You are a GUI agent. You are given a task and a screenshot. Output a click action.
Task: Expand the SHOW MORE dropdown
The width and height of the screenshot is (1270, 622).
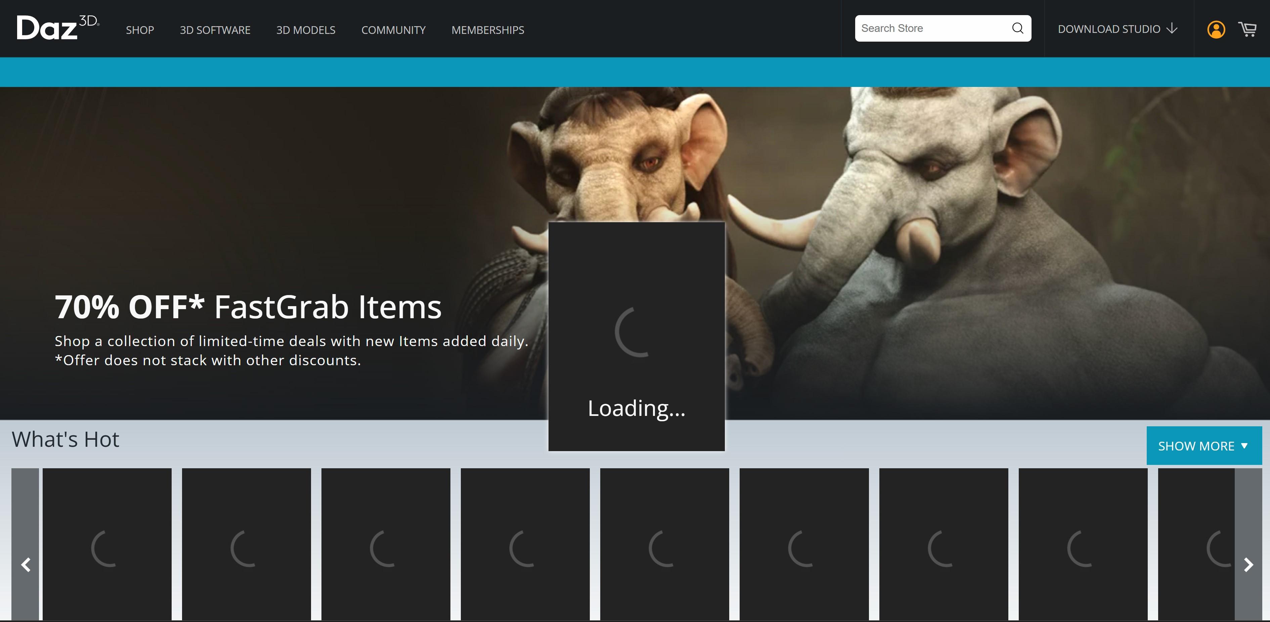[x=1203, y=445]
